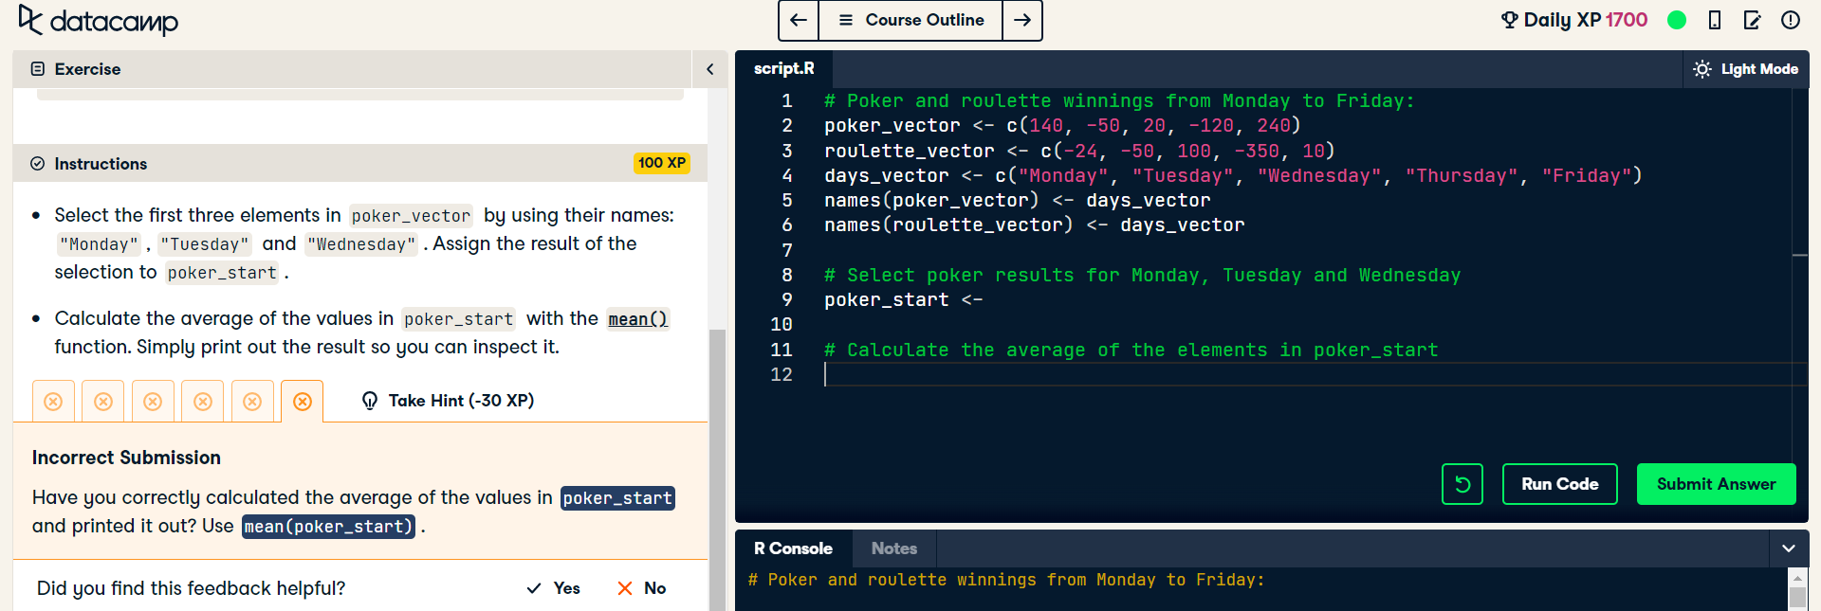
Task: Select the second incorrect submission tab
Action: [103, 402]
